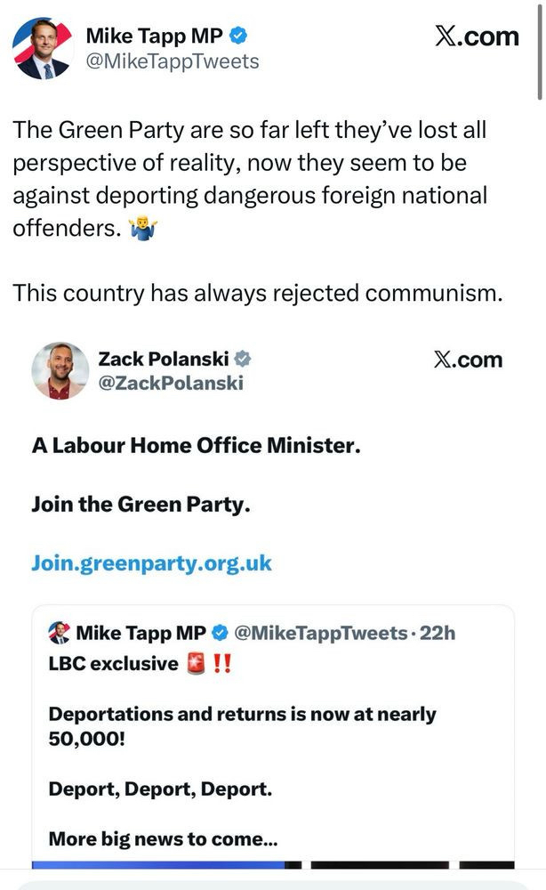546x890 pixels.
Task: Click the blue verified badge beside Mike Tapp MP
Action: 239,36
